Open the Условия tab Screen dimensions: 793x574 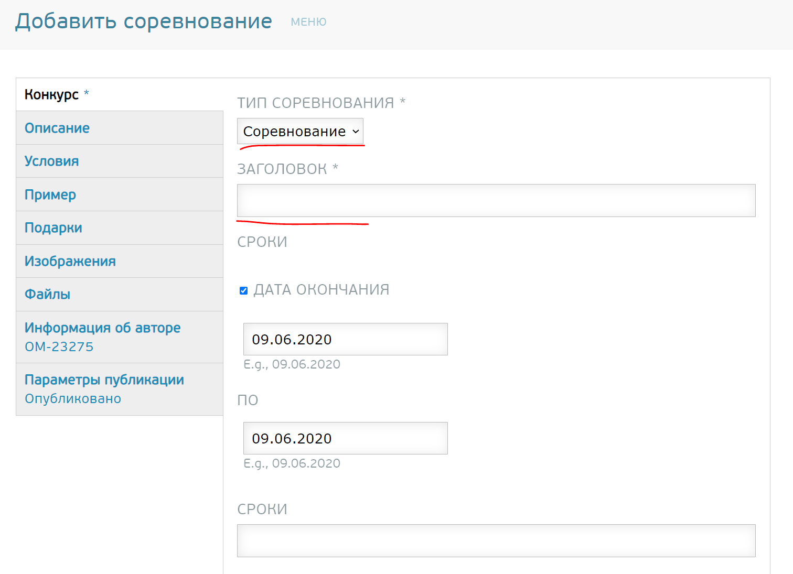coord(52,161)
